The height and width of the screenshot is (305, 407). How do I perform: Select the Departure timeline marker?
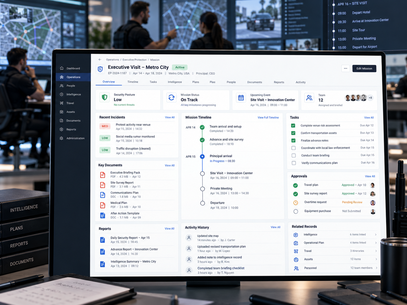coord(202,203)
